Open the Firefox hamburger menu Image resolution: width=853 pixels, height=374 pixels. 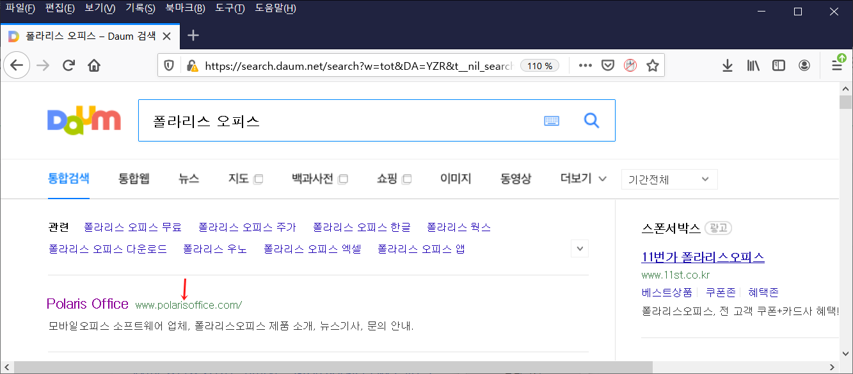click(x=838, y=65)
